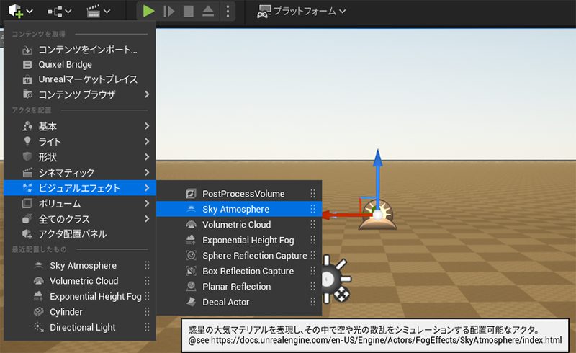
Task: Select PostProcessVolume in the submenu
Action: 243,194
